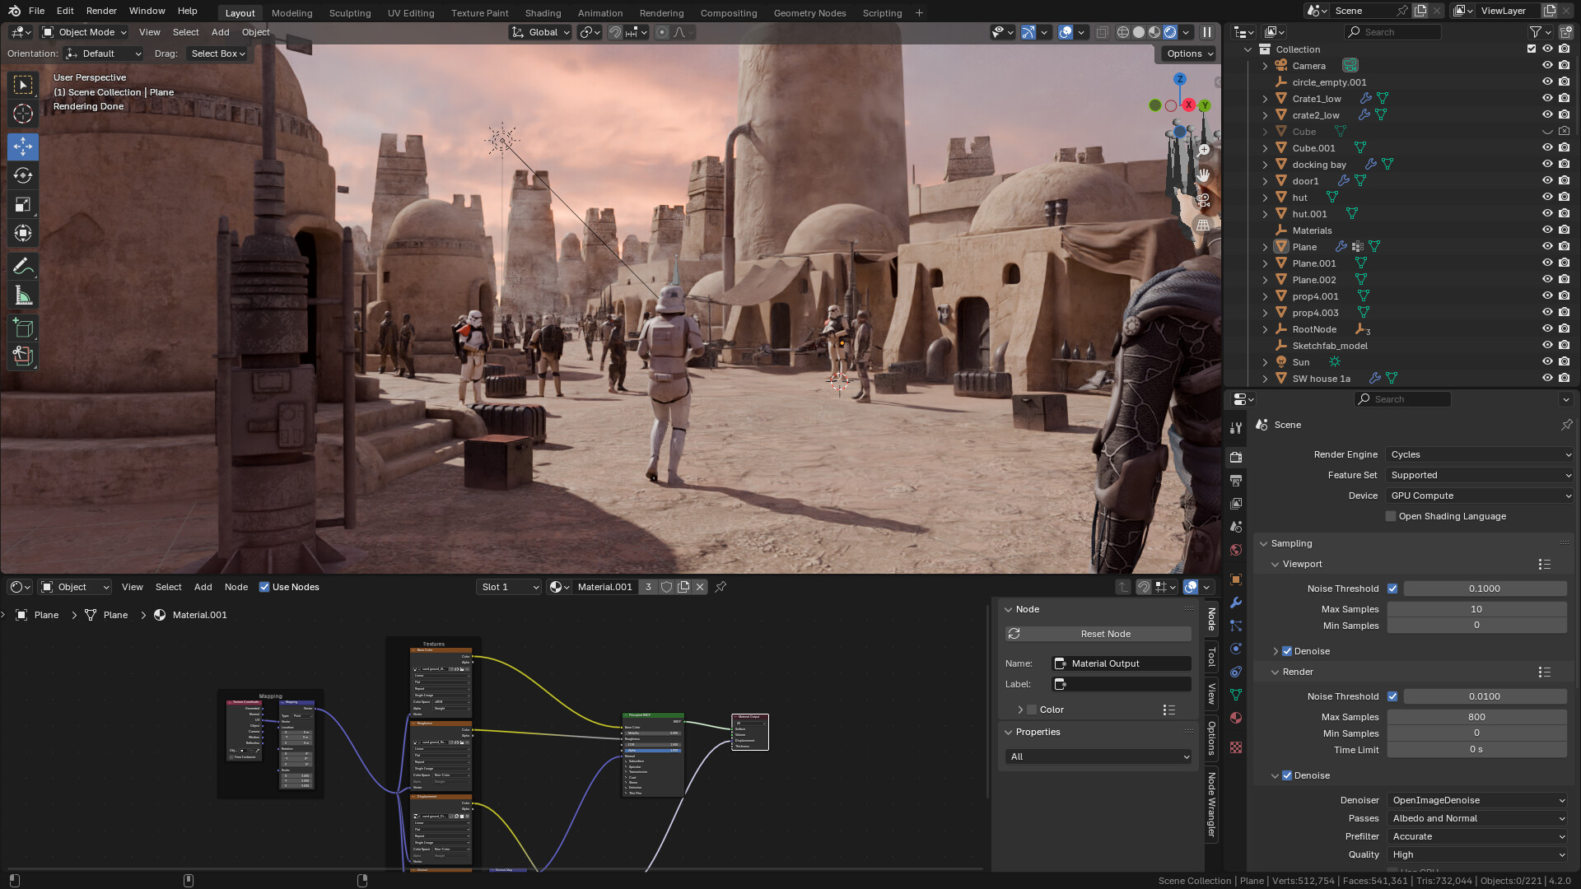
Task: Select the Rotate tool
Action: point(22,175)
